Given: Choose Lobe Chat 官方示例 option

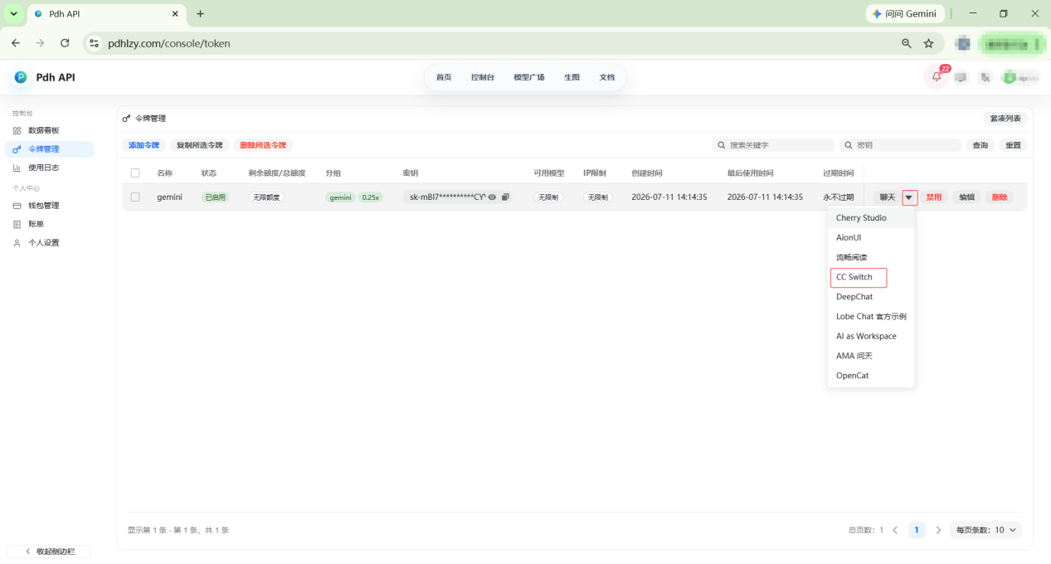Looking at the screenshot, I should (x=871, y=317).
